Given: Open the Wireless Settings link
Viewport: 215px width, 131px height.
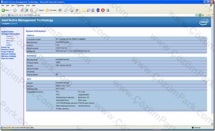Looking at the screenshot, I should click(x=9, y=56).
